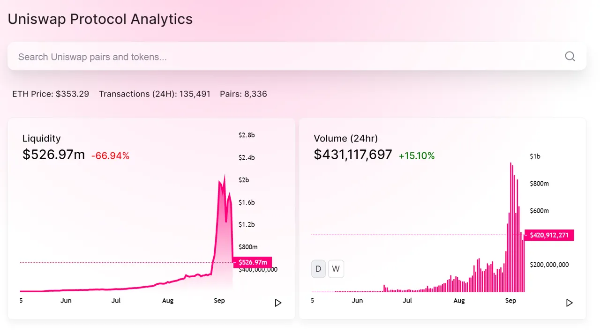The image size is (600, 333).
Task: Click the $2.4b axis label on Liquidity chart
Action: [247, 157]
